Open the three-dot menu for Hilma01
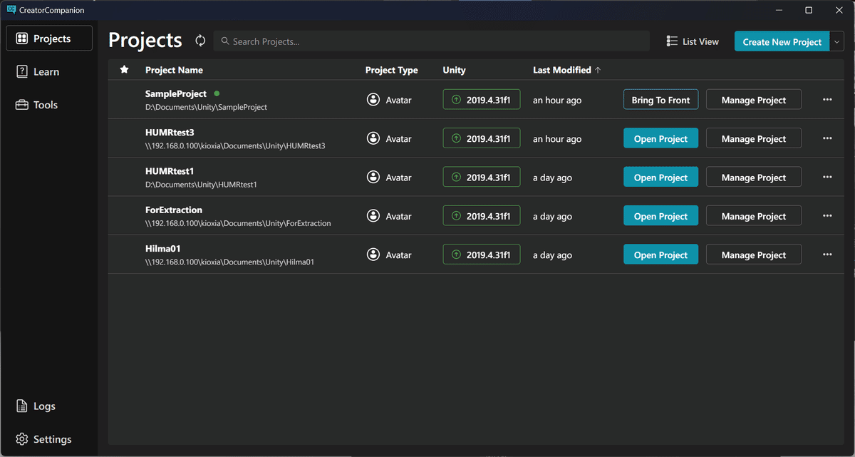The height and width of the screenshot is (457, 855). tap(827, 255)
